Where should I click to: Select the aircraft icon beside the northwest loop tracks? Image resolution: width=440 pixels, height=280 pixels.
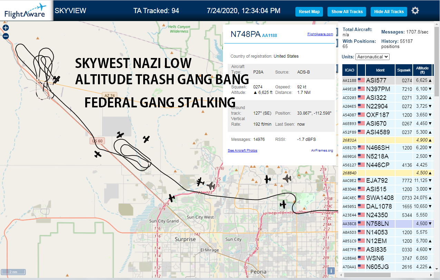(57, 79)
